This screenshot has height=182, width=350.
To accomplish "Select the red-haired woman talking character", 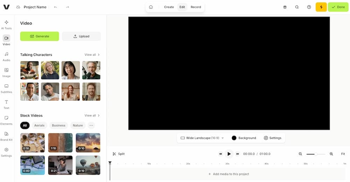I will (x=71, y=92).
